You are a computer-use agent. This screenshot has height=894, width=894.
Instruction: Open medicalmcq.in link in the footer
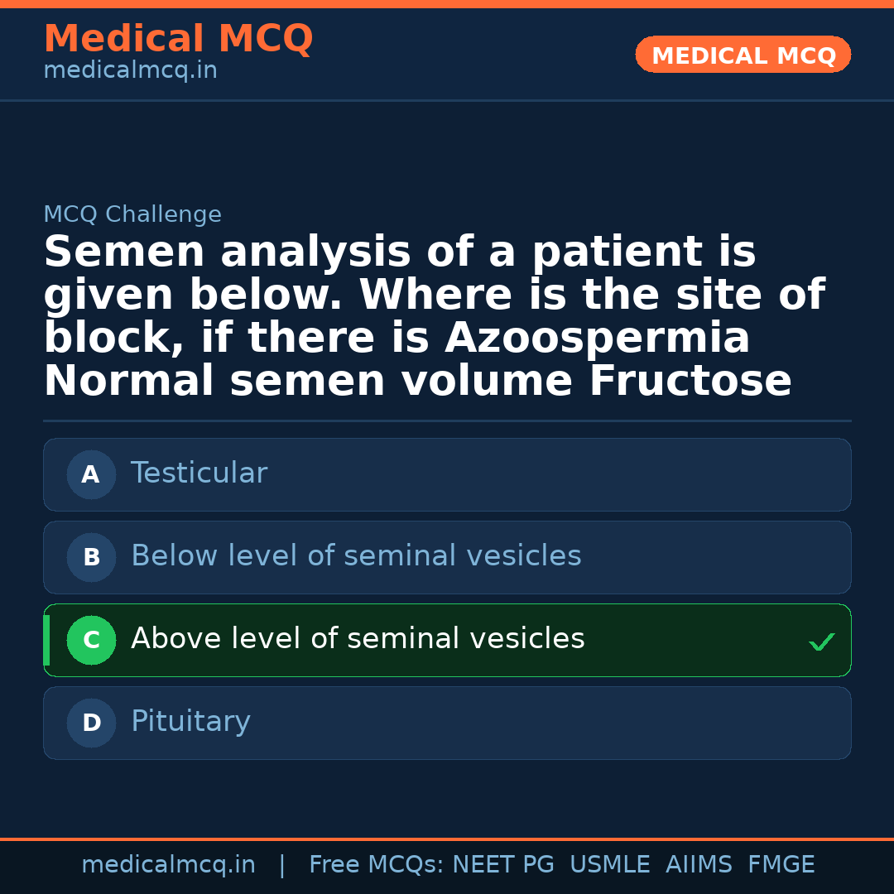tap(168, 865)
